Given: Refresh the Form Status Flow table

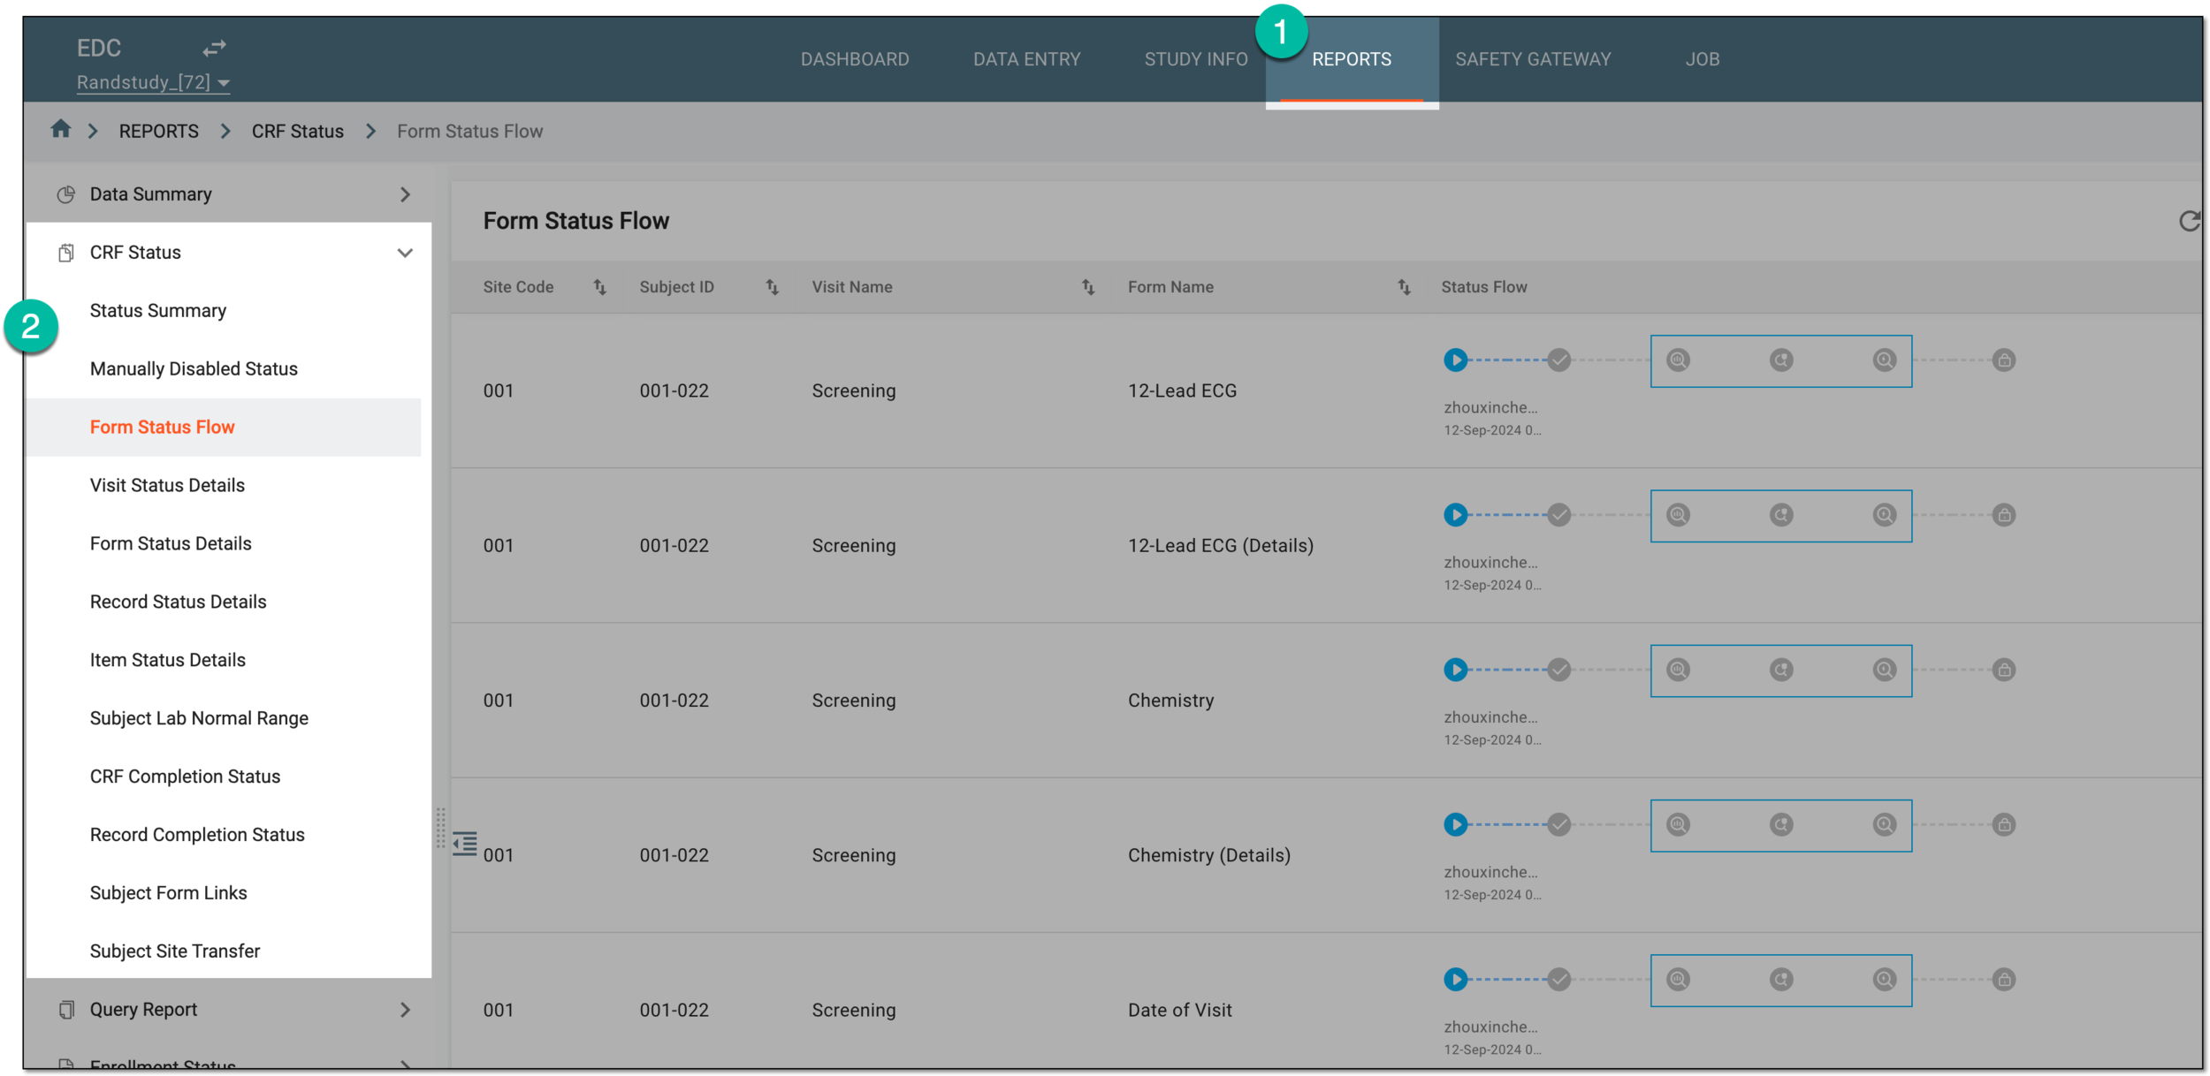Looking at the screenshot, I should point(2189,221).
